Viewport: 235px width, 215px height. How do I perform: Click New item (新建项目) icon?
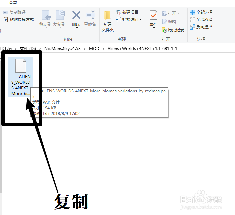[119, 12]
